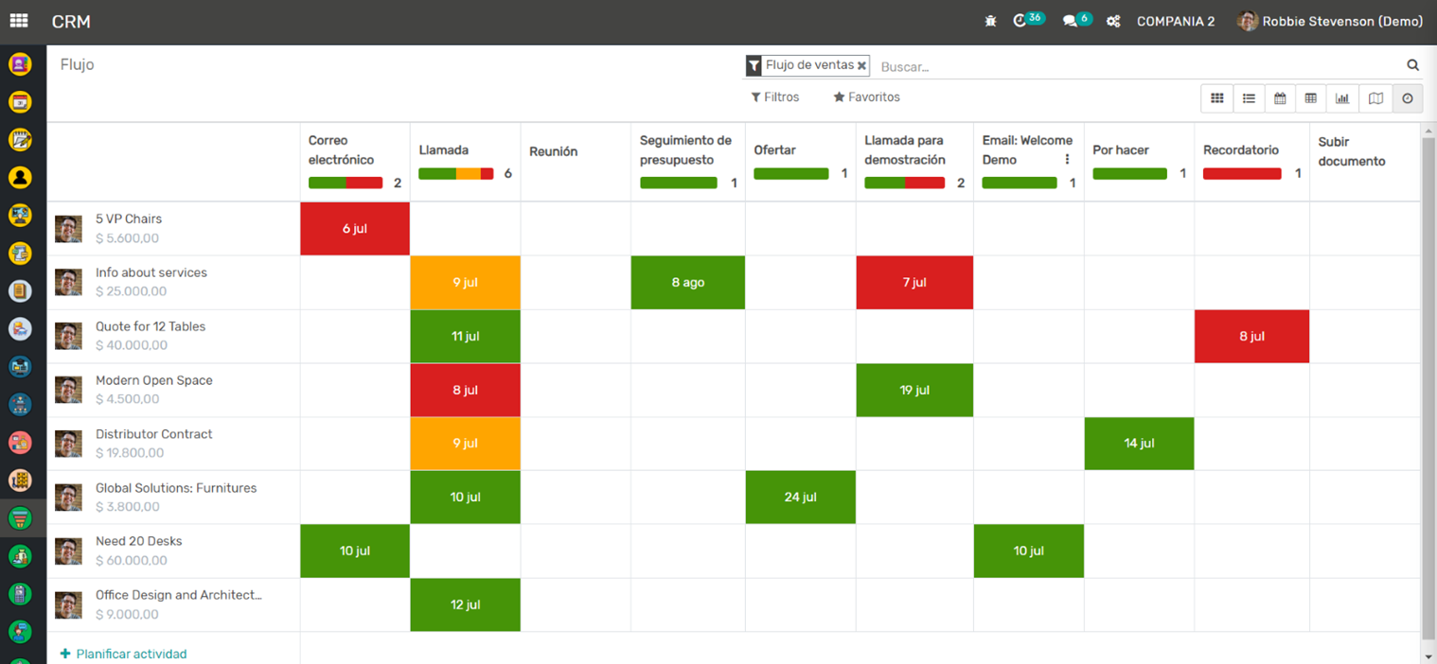The image size is (1437, 664).
Task: Remove the Flujo de ventas filter
Action: (861, 65)
